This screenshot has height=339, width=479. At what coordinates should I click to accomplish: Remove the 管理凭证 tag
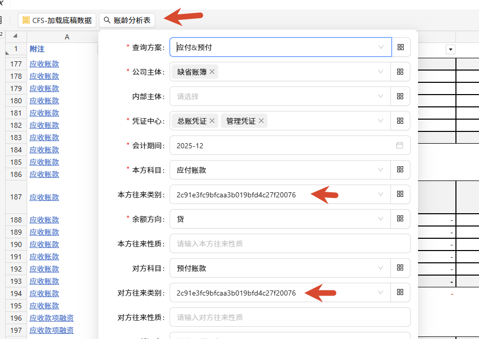tap(261, 121)
